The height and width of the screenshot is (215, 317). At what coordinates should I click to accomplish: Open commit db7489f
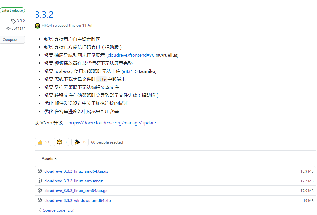(x=18, y=28)
